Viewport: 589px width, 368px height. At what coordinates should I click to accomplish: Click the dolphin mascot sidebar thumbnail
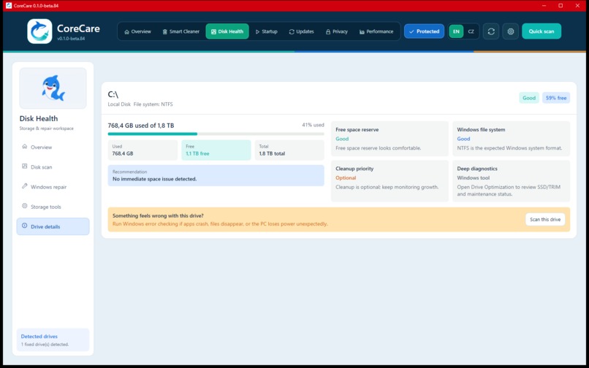click(x=53, y=88)
